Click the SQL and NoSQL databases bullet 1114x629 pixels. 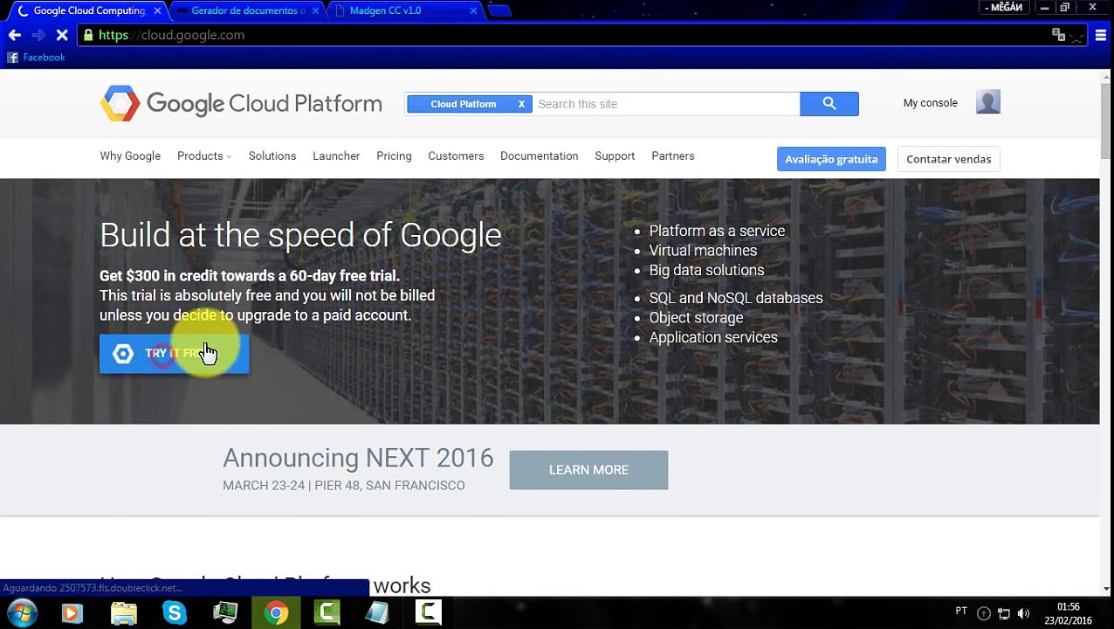click(x=736, y=298)
